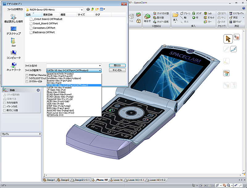Toggle the ストラクチャーのみ checkbox
Screen dimensions: 247x188
(x=27, y=82)
